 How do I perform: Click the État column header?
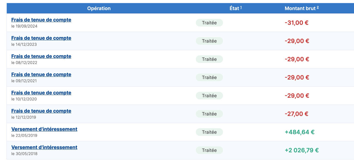point(234,9)
